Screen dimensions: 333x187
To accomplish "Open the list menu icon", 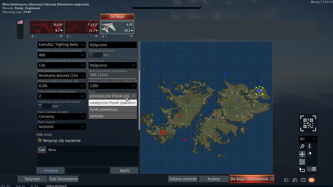I will click(x=286, y=180).
